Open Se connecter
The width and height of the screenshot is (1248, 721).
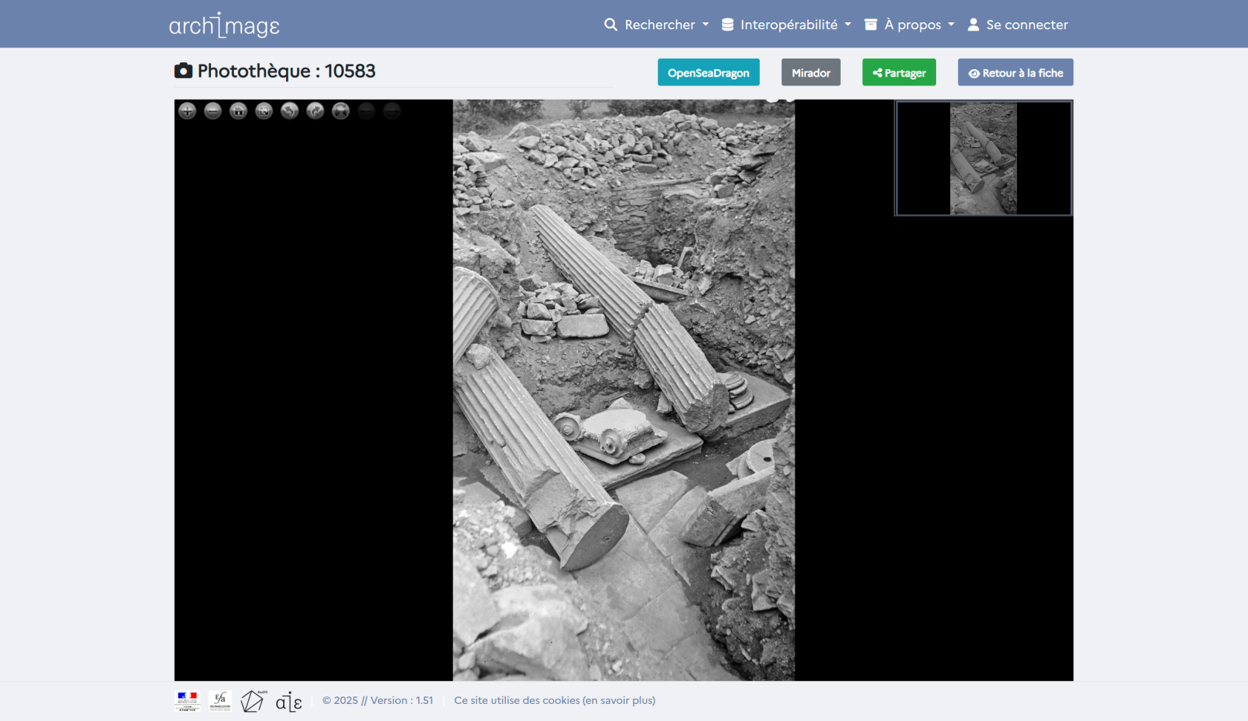(1018, 24)
